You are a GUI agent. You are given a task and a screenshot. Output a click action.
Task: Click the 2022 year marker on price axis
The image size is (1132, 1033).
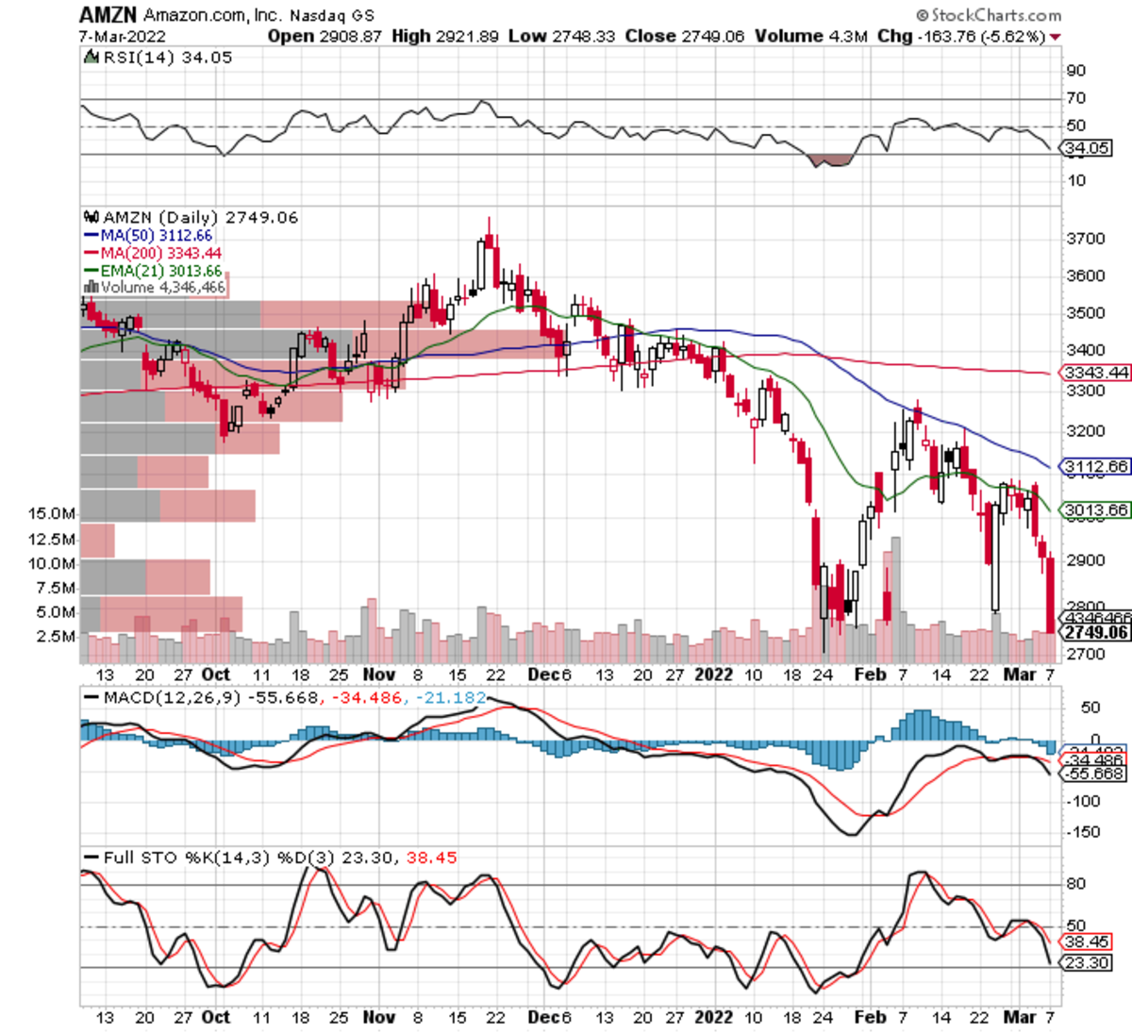click(x=713, y=675)
